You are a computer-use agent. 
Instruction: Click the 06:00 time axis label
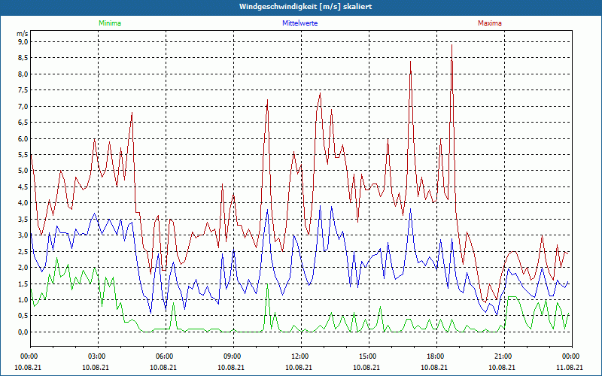(x=165, y=356)
